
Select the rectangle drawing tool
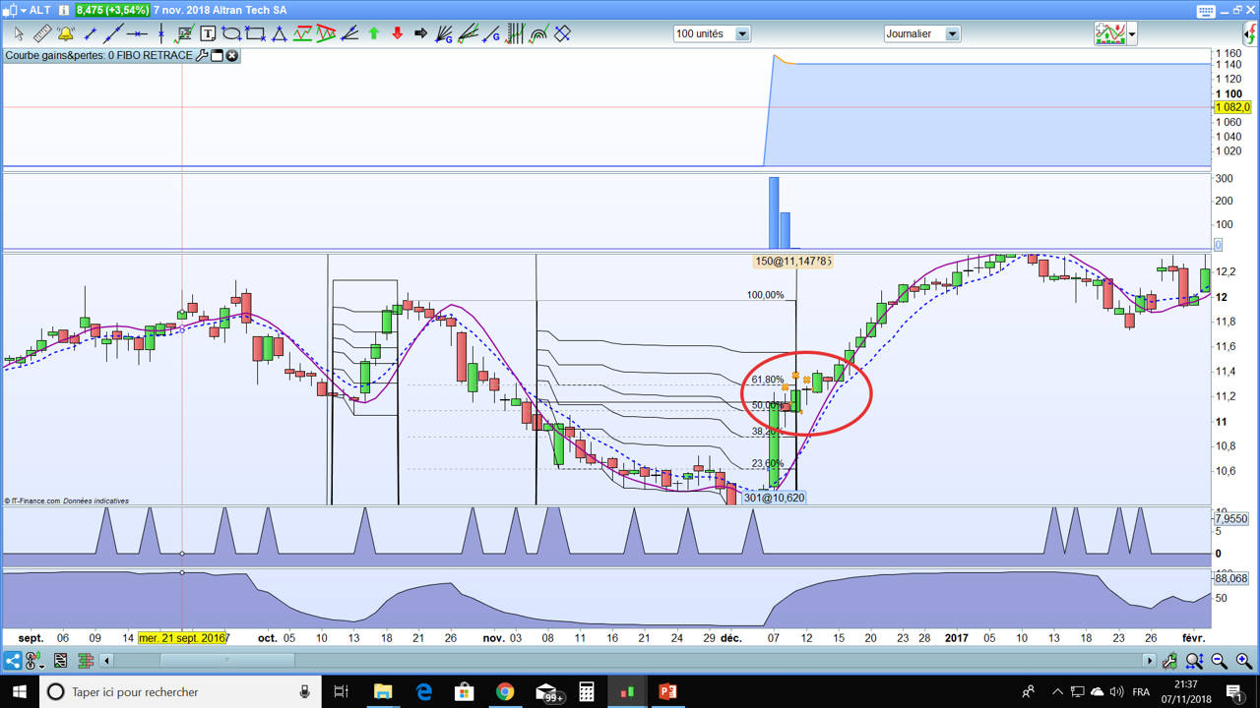tap(255, 33)
